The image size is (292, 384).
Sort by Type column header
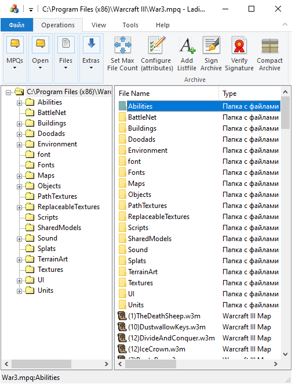250,94
